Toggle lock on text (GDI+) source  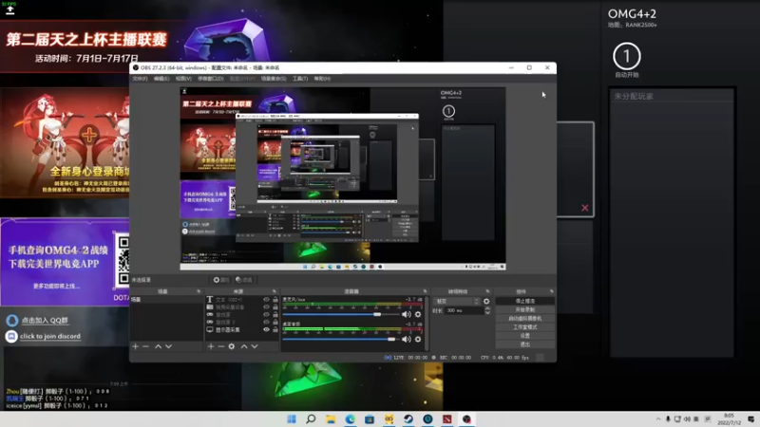pyautogui.click(x=275, y=300)
